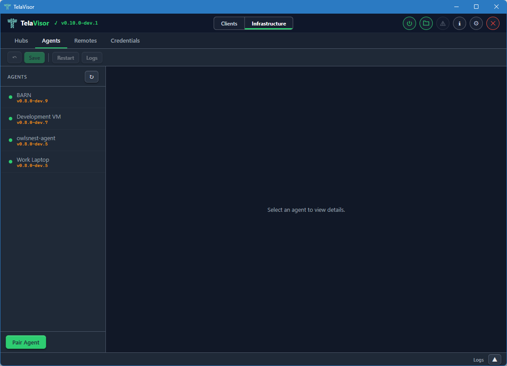Click the Pair Agent button

(25, 342)
